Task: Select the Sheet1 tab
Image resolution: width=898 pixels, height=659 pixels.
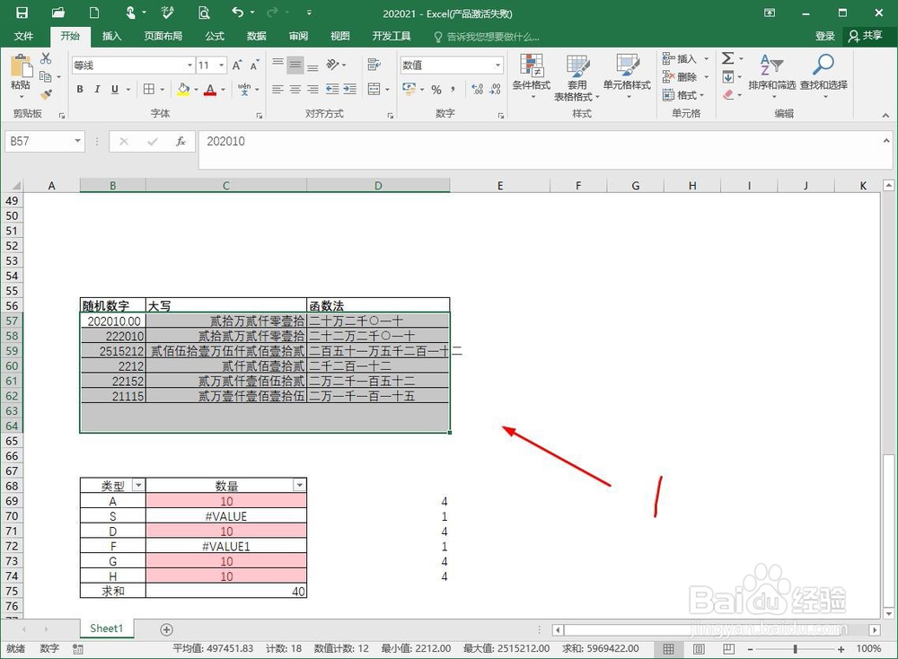Action: [107, 628]
